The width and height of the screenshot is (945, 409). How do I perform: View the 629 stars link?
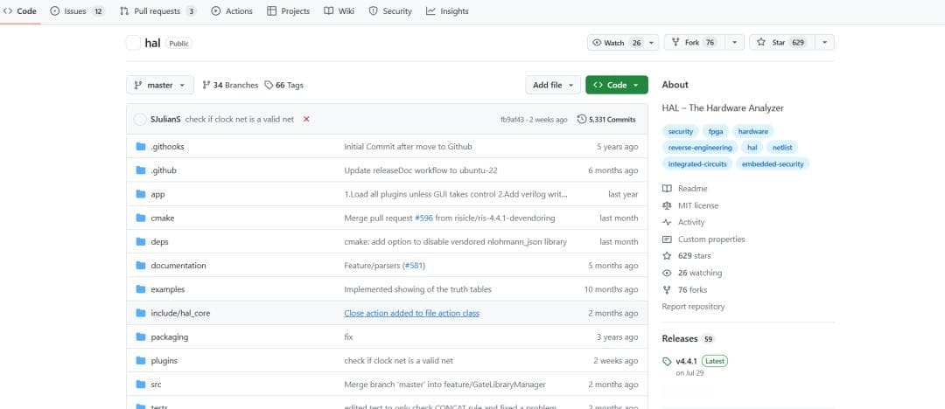pyautogui.click(x=687, y=256)
